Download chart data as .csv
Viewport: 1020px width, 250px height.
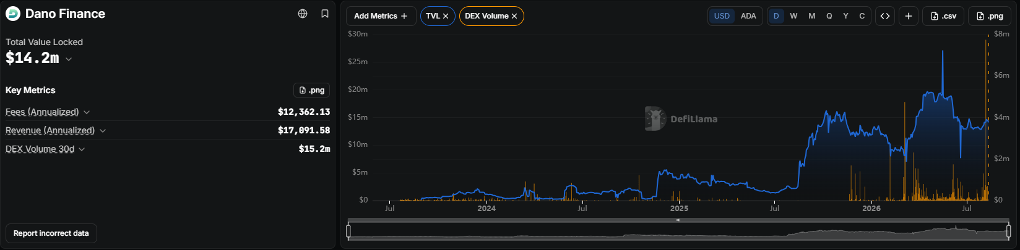pos(943,16)
